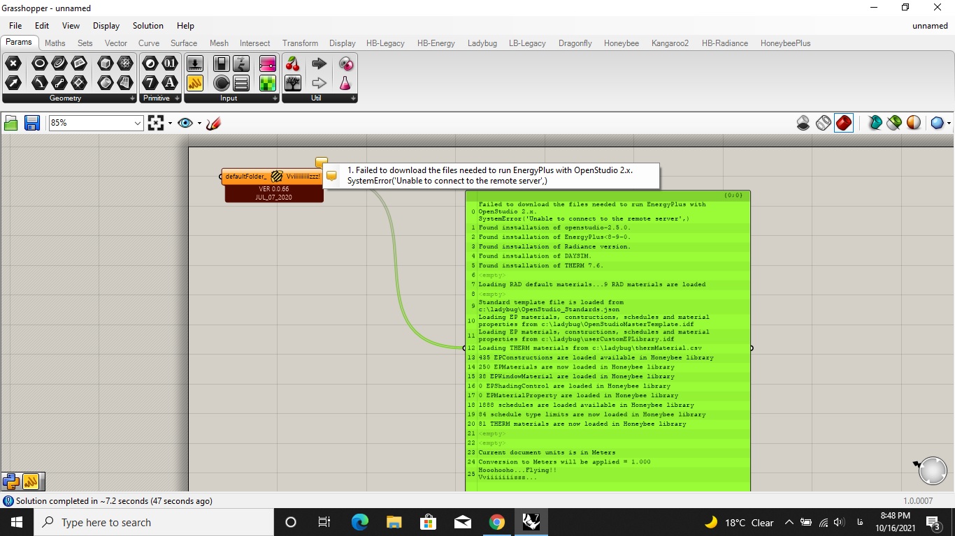Image resolution: width=955 pixels, height=536 pixels.
Task: Select the Integer '7' primitive icon
Action: click(150, 83)
